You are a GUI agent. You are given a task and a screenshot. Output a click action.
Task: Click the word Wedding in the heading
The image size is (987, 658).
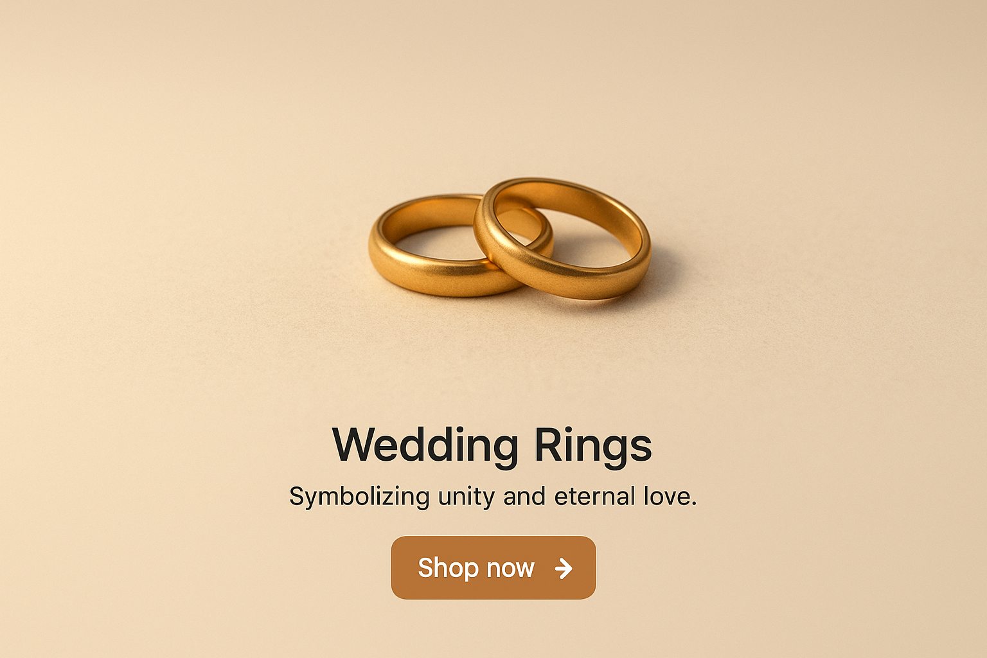click(x=425, y=445)
